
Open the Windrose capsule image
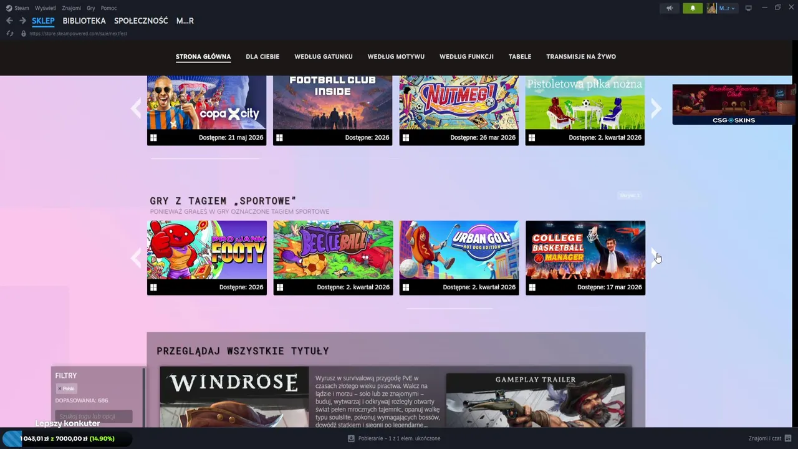pyautogui.click(x=234, y=397)
